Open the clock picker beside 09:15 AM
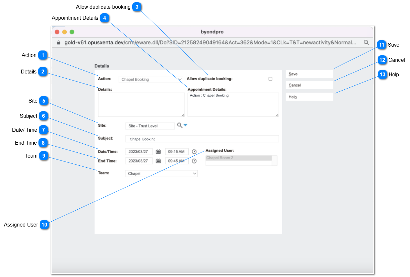Viewport: 410px width, 277px height. pyautogui.click(x=194, y=151)
